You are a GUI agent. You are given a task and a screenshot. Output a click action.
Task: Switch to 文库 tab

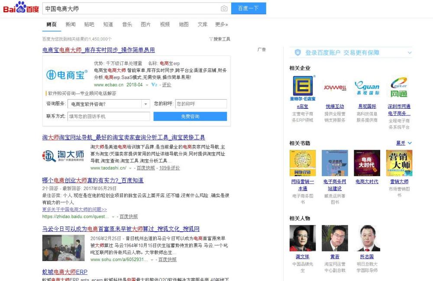pos(202,24)
